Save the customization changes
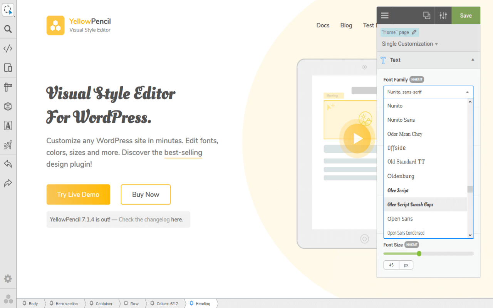 pyautogui.click(x=466, y=15)
